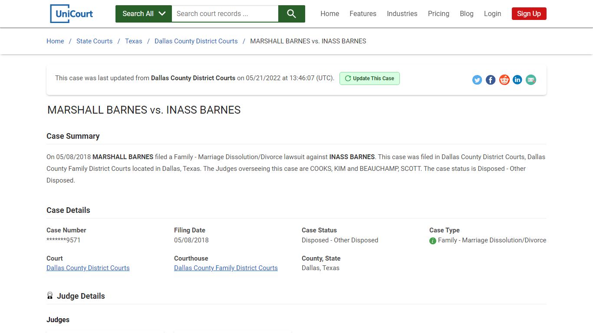Share this case via email icon

[x=531, y=80]
